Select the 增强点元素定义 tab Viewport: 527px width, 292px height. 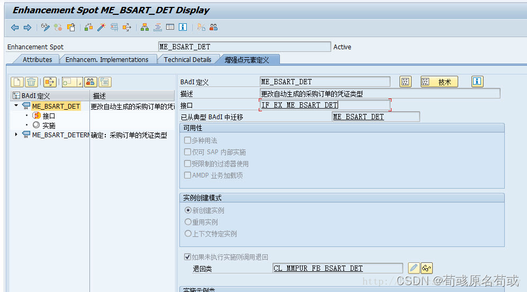[247, 60]
